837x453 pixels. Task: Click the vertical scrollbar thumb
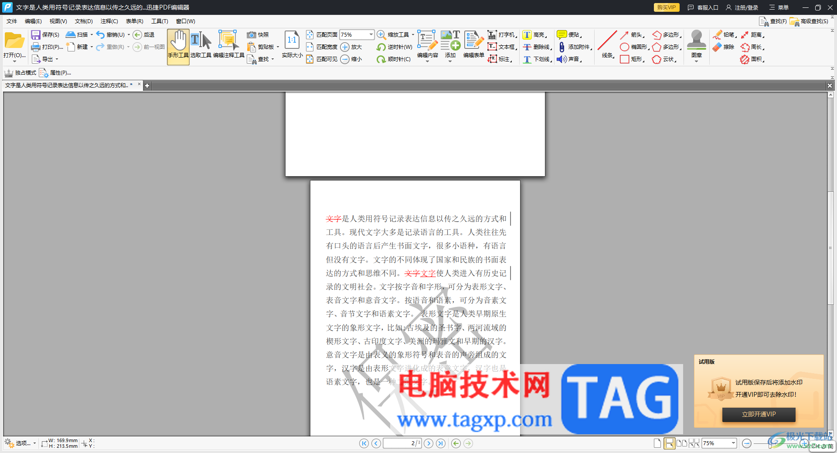830,248
